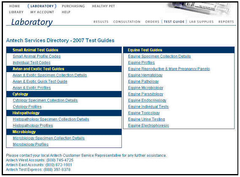Switch to the Results tab
This screenshot has height=177, width=240.
(x=101, y=21)
